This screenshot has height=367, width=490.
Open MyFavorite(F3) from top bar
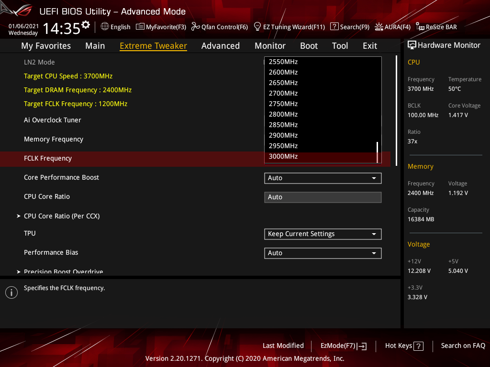tap(161, 27)
